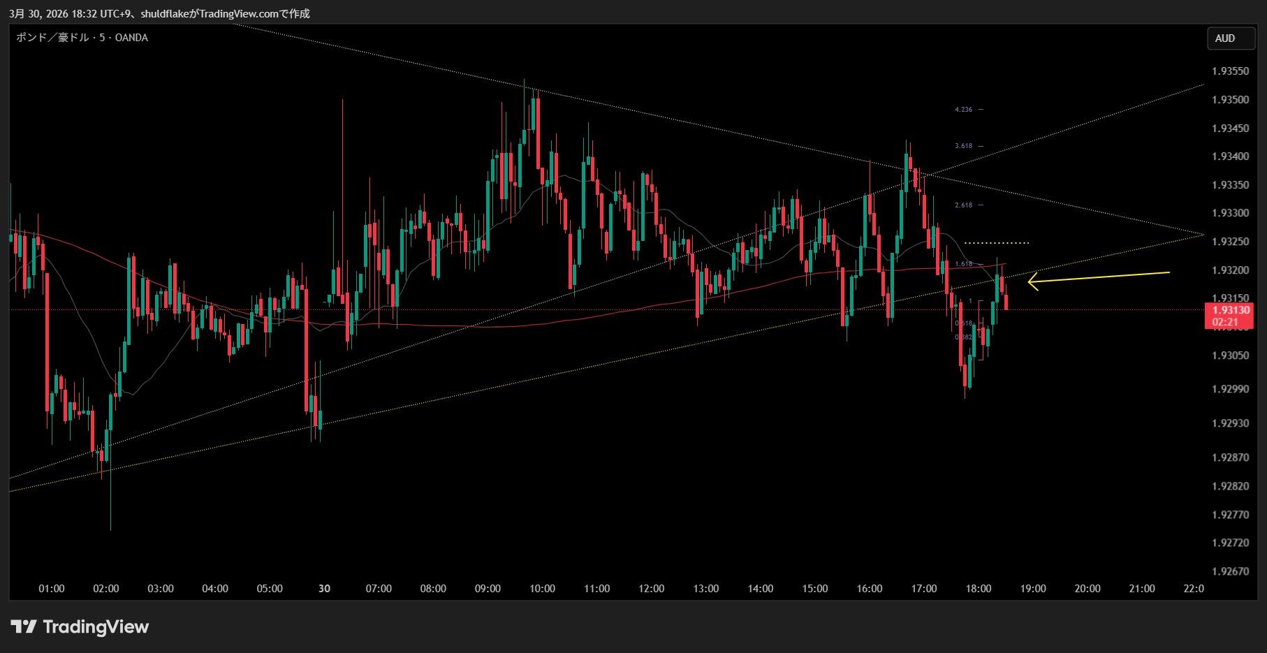The image size is (1267, 653).
Task: Select the 3.618 Fibonacci level label
Action: pyautogui.click(x=963, y=146)
